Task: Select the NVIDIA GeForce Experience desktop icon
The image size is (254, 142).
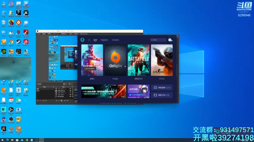Action: (x=3, y=53)
